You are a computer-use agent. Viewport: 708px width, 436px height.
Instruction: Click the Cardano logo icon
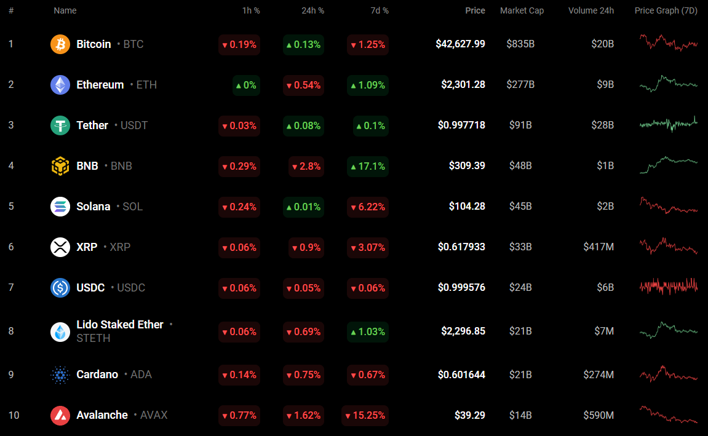(60, 375)
